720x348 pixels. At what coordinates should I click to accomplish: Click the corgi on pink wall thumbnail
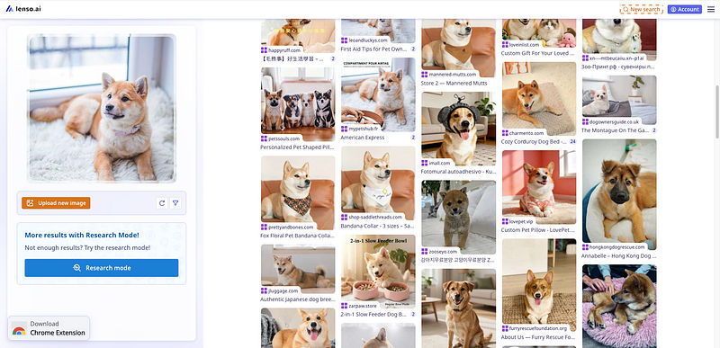pos(538,187)
